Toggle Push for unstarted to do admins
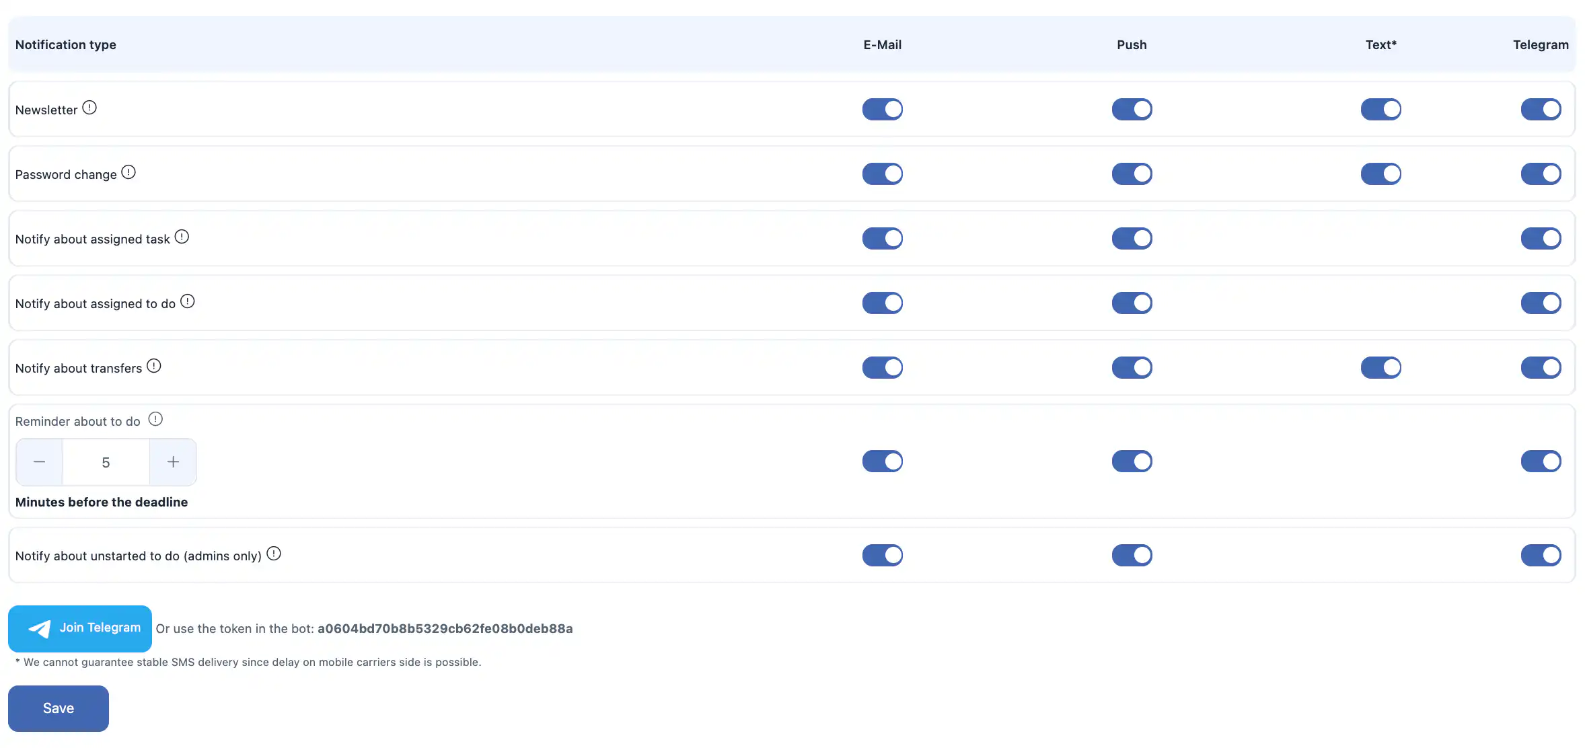This screenshot has width=1585, height=748. point(1132,555)
